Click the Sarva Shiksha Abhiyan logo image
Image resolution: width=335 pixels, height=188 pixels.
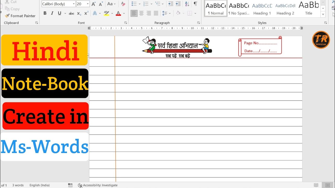[x=177, y=47]
